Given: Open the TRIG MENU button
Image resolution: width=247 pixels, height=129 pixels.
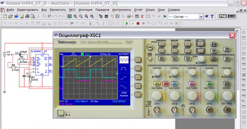Looking at the screenshot, I should [214, 59].
